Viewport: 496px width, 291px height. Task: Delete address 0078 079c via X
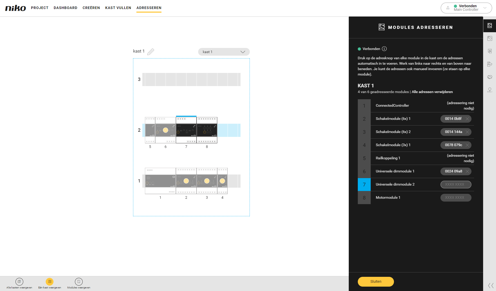(x=467, y=145)
